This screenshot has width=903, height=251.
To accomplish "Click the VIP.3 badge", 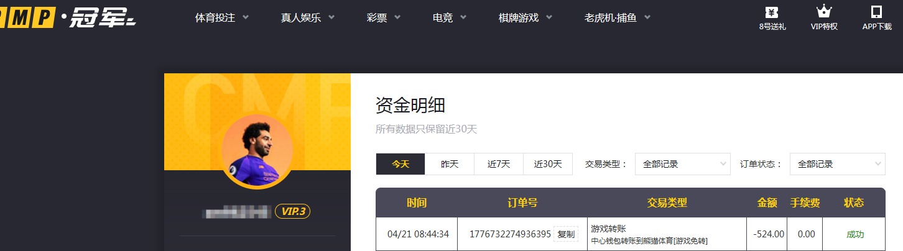I will 293,211.
